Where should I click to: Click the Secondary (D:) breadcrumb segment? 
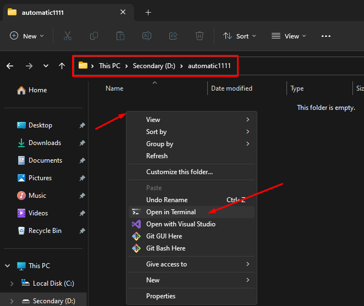(154, 66)
